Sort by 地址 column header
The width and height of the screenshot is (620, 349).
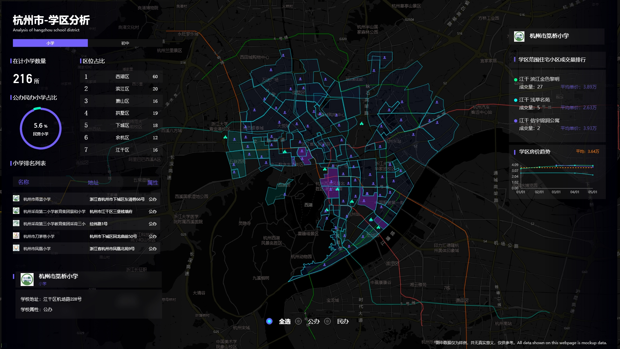[93, 183]
